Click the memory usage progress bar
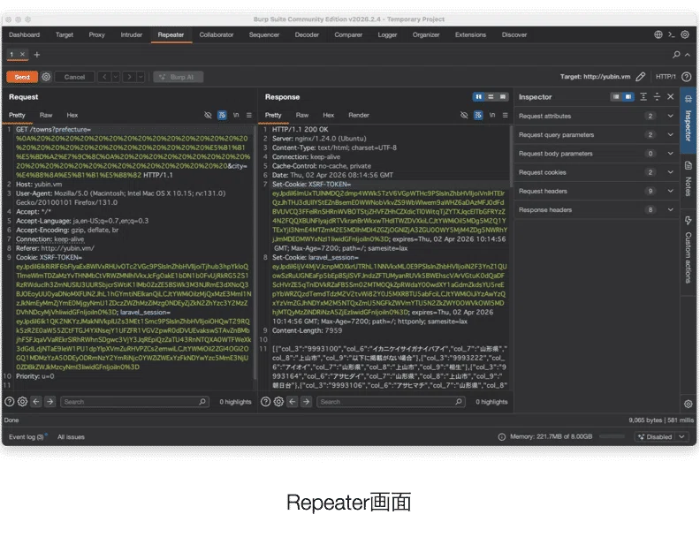 612,436
